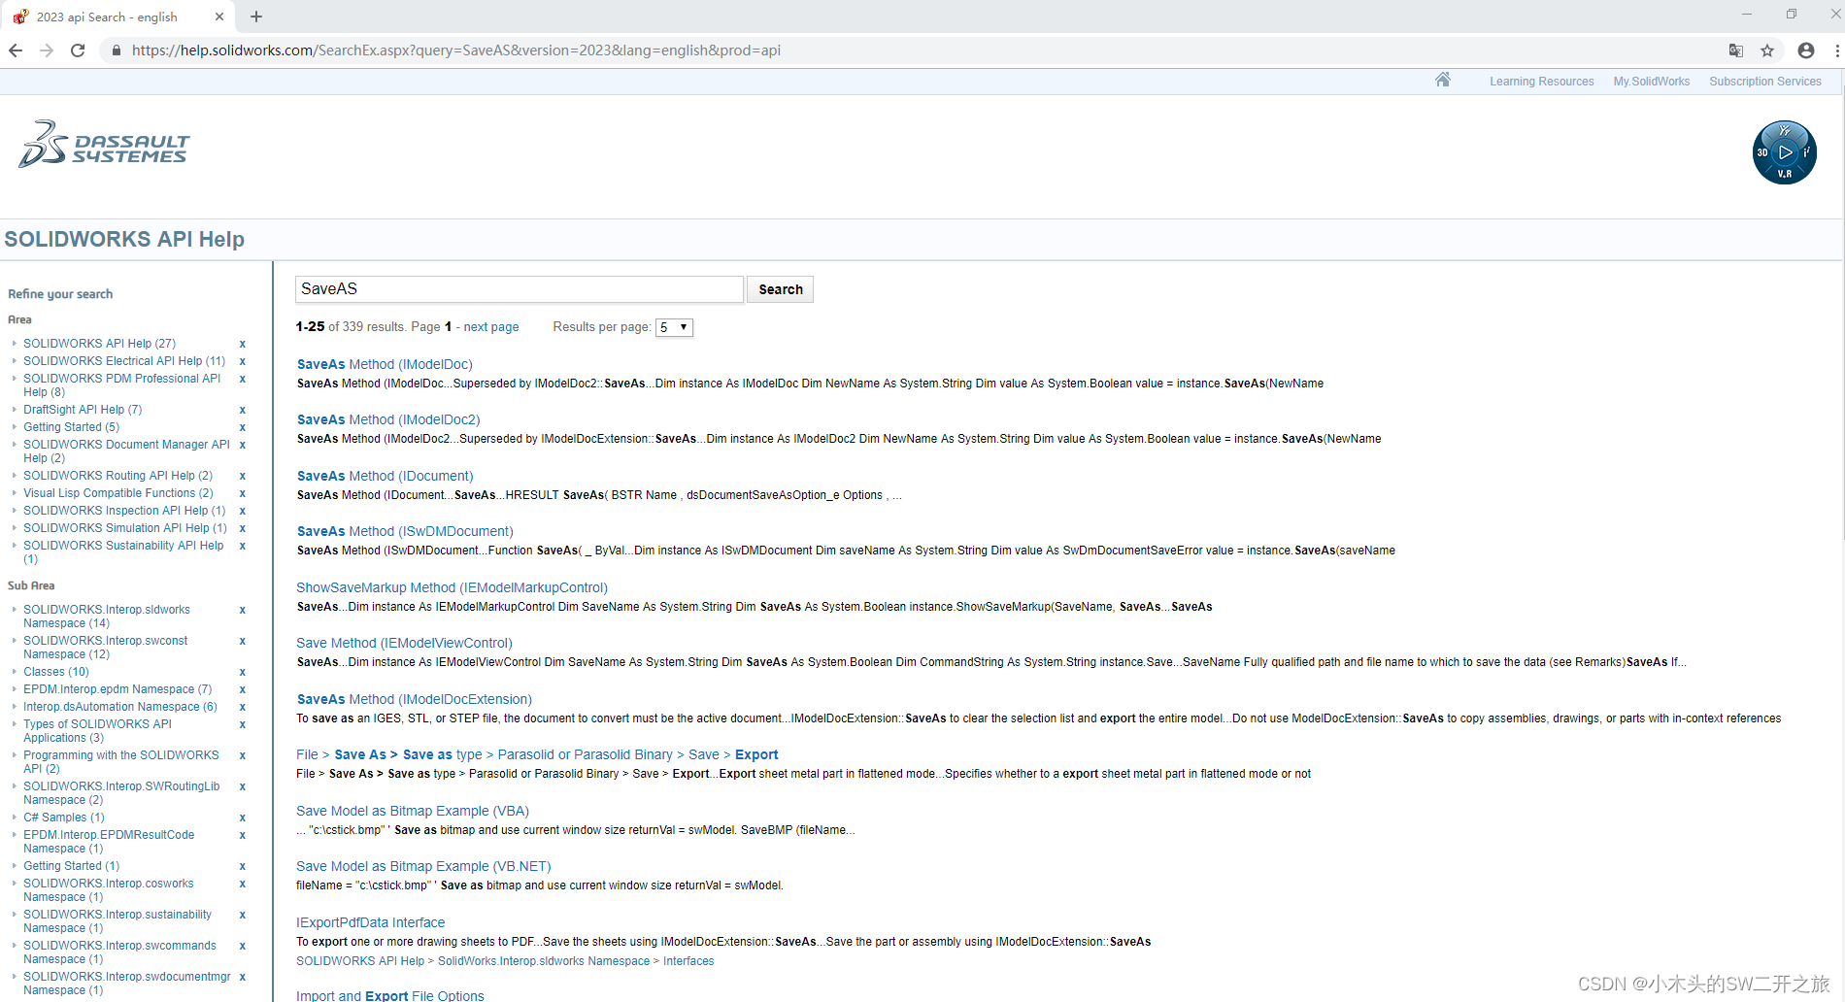
Task: Open the My.SolidWorks menu link
Action: pyautogui.click(x=1651, y=82)
